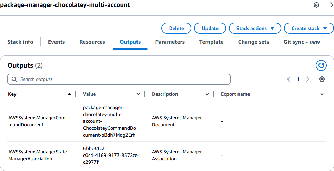
Task: Open the Events tab
Action: [56, 42]
